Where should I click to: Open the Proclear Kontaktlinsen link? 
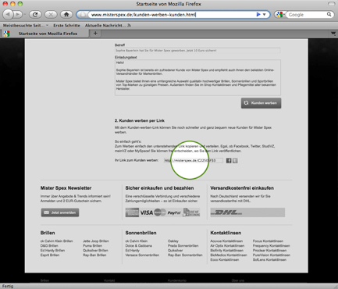[269, 250]
